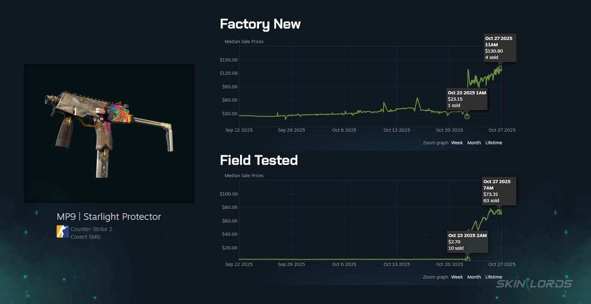Select the Oct 23 circle marker on Factory New graph

coord(467,116)
